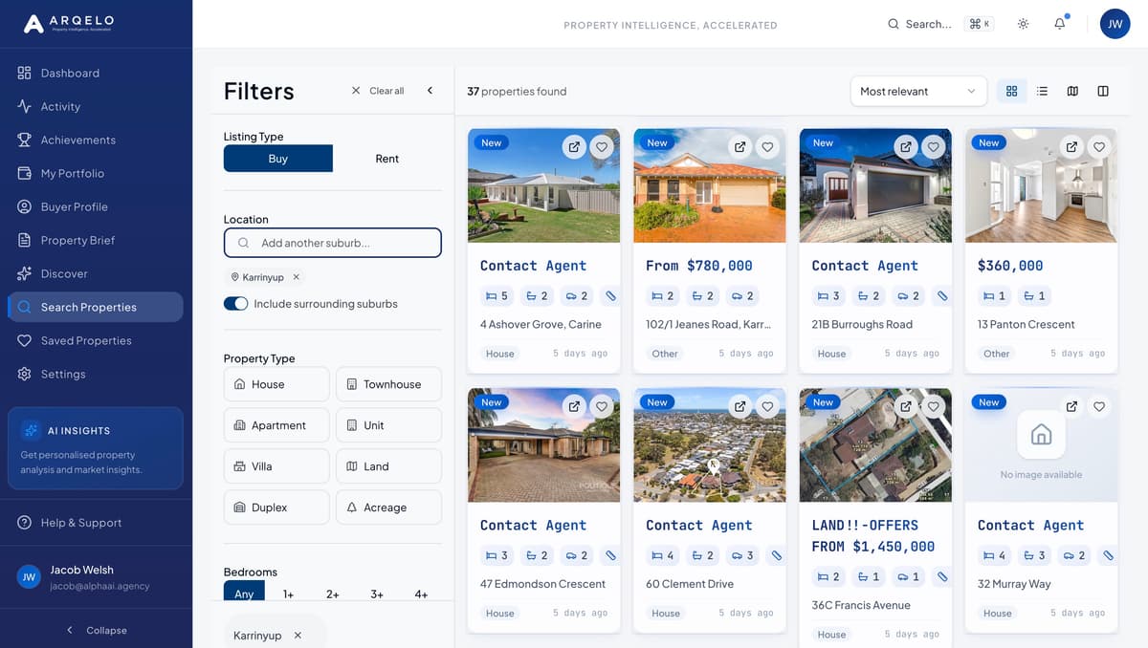Image resolution: width=1148 pixels, height=648 pixels.
Task: Open the Most relevant sort dropdown
Action: click(x=917, y=91)
